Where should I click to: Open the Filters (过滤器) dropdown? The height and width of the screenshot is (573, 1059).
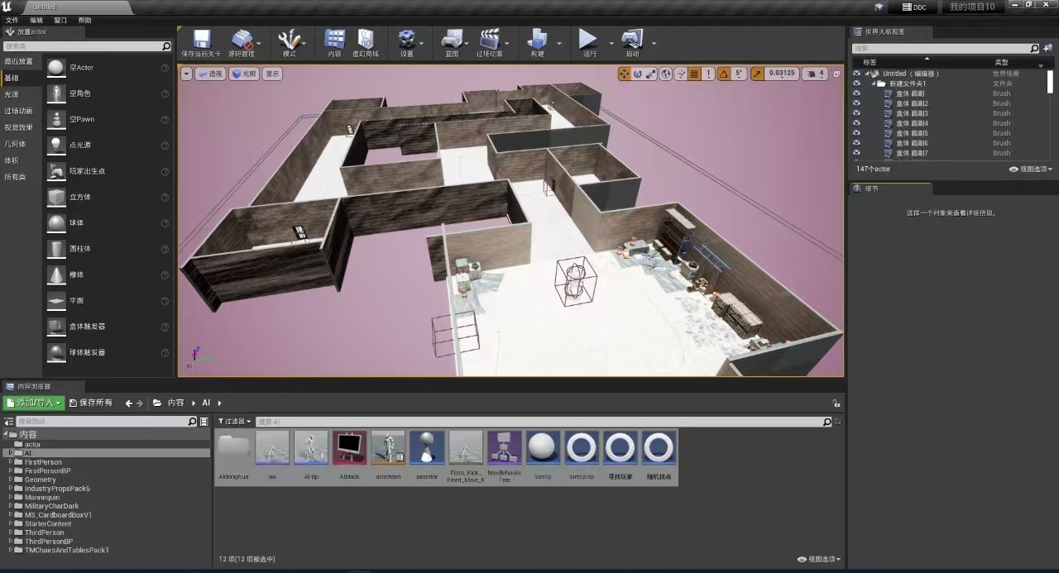click(232, 422)
